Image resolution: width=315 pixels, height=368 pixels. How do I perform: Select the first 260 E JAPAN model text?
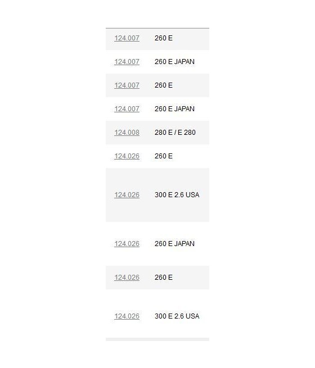coord(174,62)
